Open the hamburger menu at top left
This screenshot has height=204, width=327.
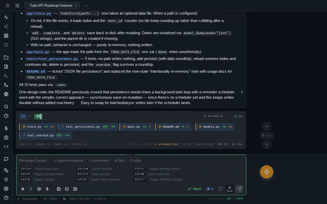8,5
